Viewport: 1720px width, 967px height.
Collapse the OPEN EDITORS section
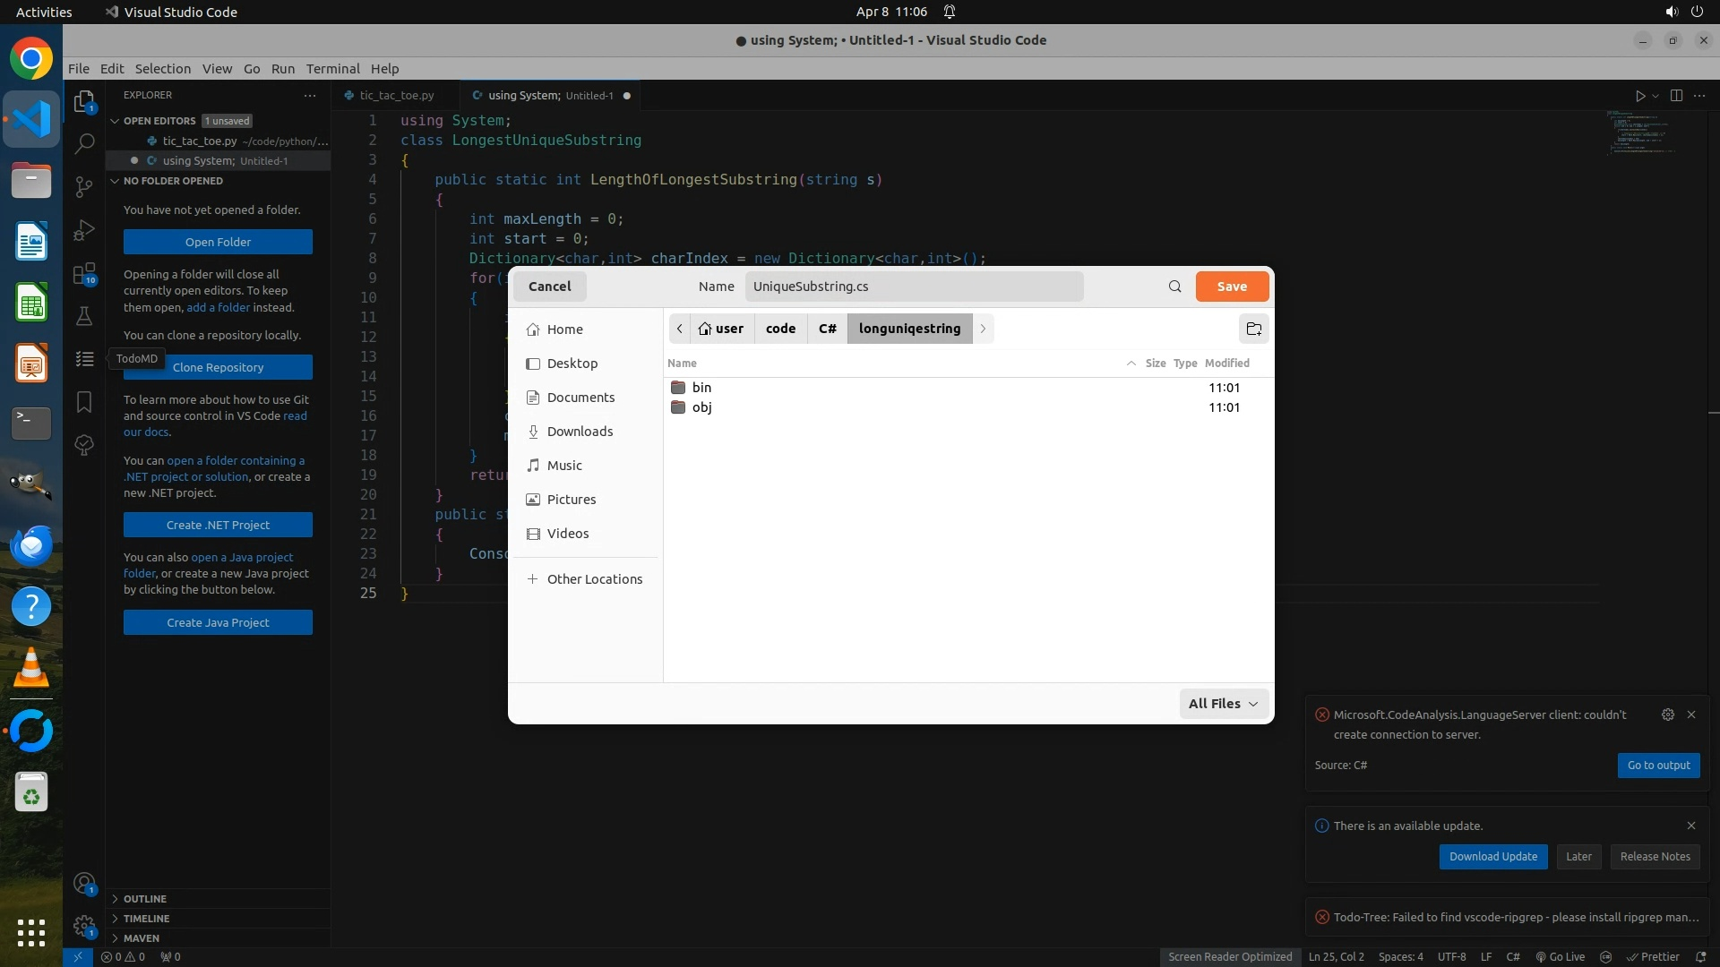point(159,121)
